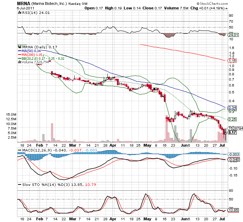Click the red 10.79 %D value
Viewport: 243px width, 222px height.
(91, 184)
